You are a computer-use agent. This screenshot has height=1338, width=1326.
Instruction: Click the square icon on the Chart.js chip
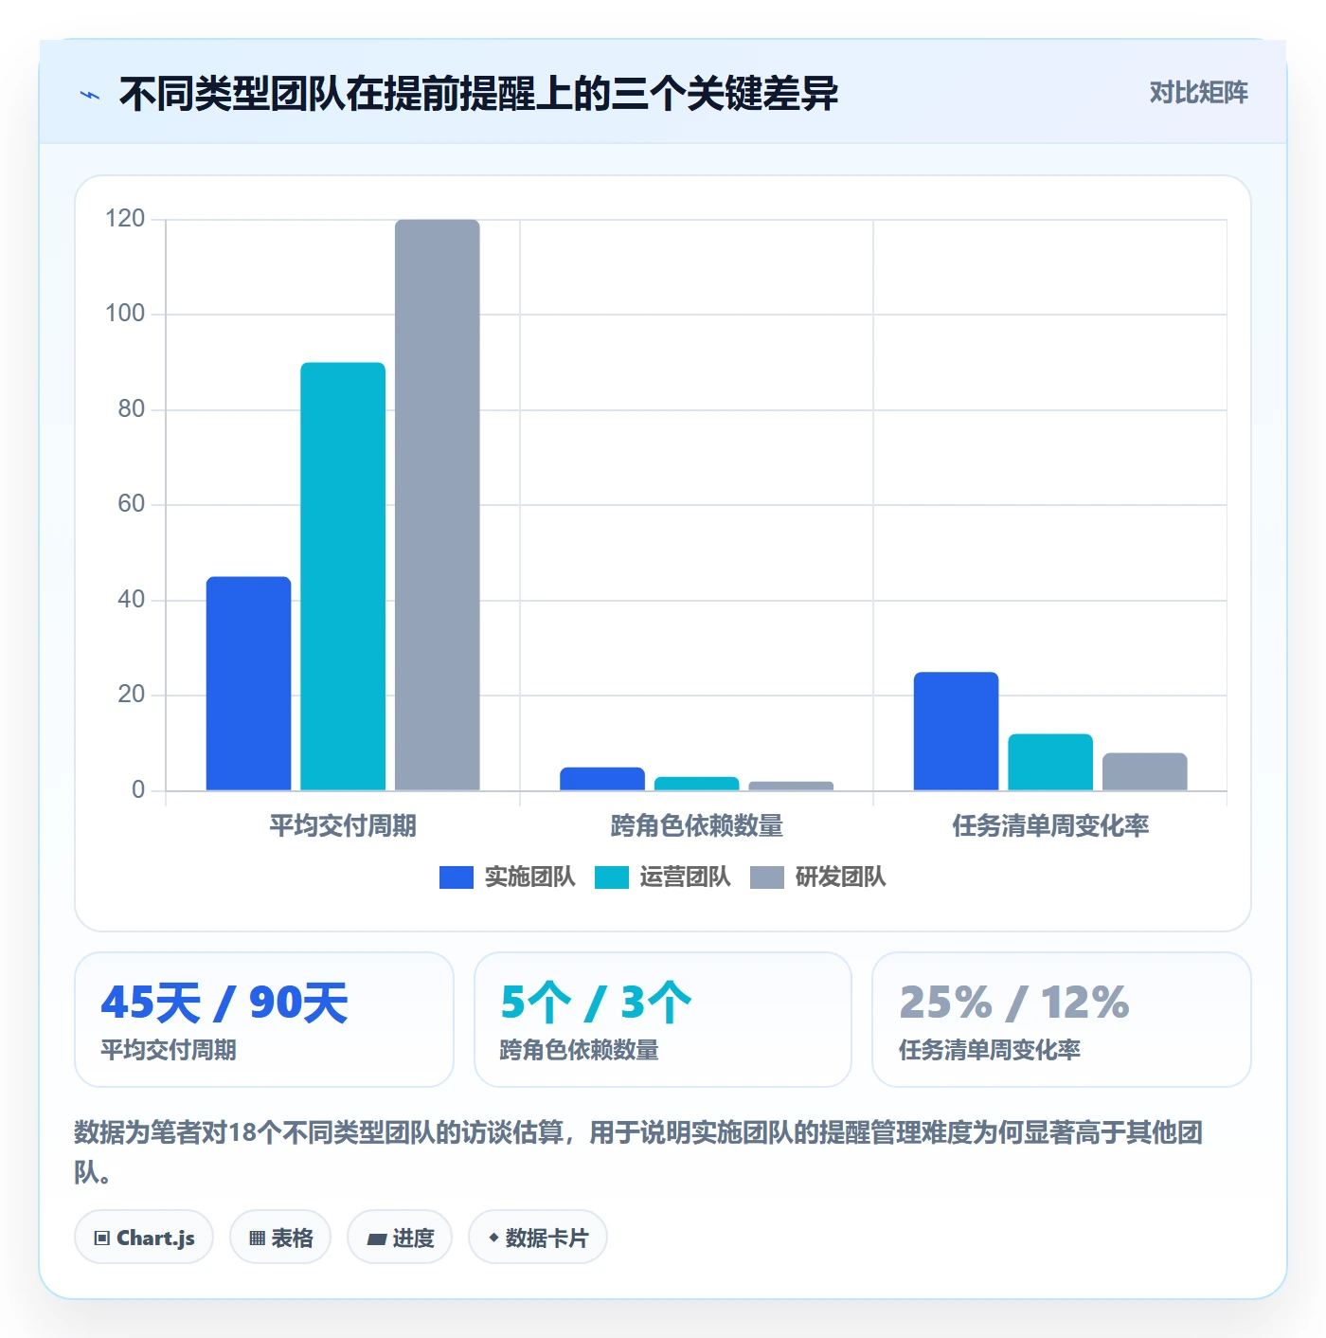tap(102, 1239)
